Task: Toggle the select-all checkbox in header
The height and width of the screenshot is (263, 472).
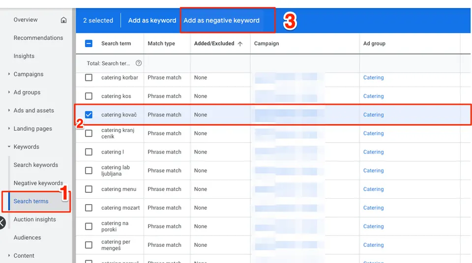Action: pos(88,44)
